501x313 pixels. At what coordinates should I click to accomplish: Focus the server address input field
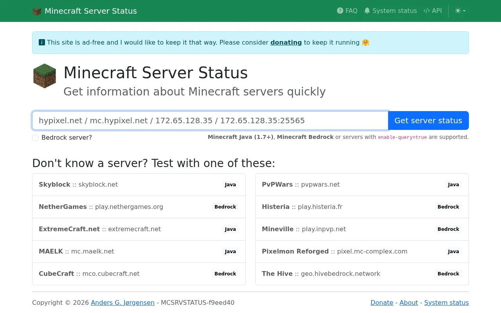coord(210,121)
